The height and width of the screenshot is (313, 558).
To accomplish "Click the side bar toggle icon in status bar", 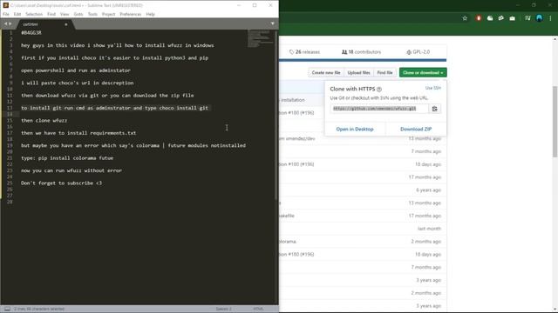I will pyautogui.click(x=7, y=309).
